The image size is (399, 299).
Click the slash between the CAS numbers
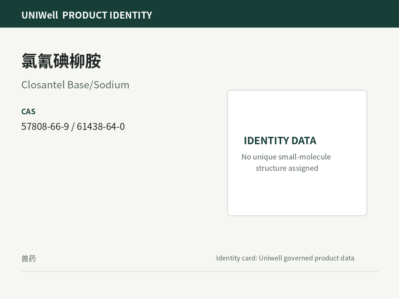73,127
